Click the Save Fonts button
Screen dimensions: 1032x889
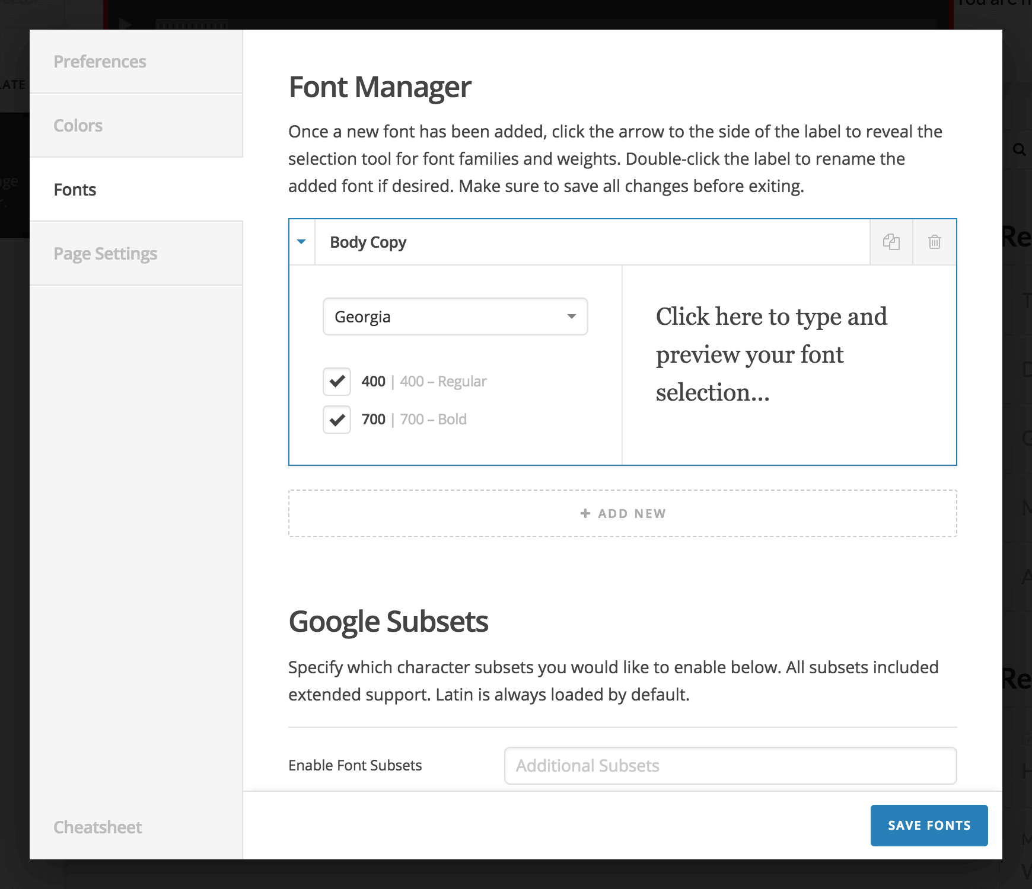pos(929,825)
